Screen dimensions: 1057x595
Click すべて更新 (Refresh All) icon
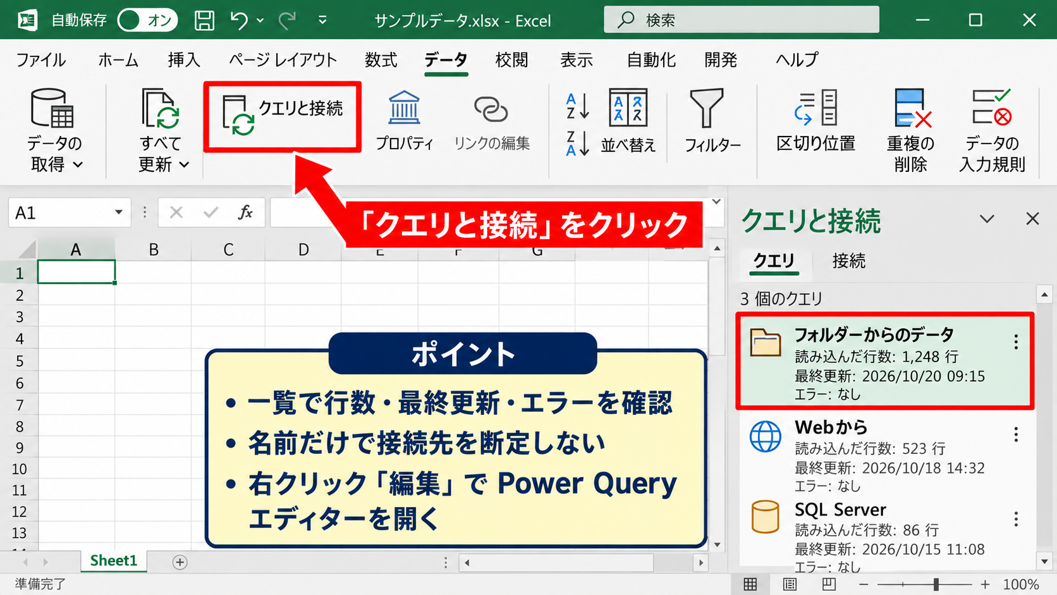pyautogui.click(x=160, y=108)
